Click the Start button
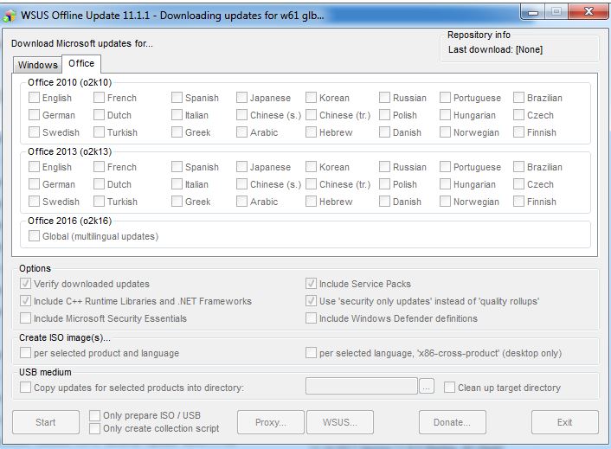This screenshot has height=449, width=611. pos(46,422)
